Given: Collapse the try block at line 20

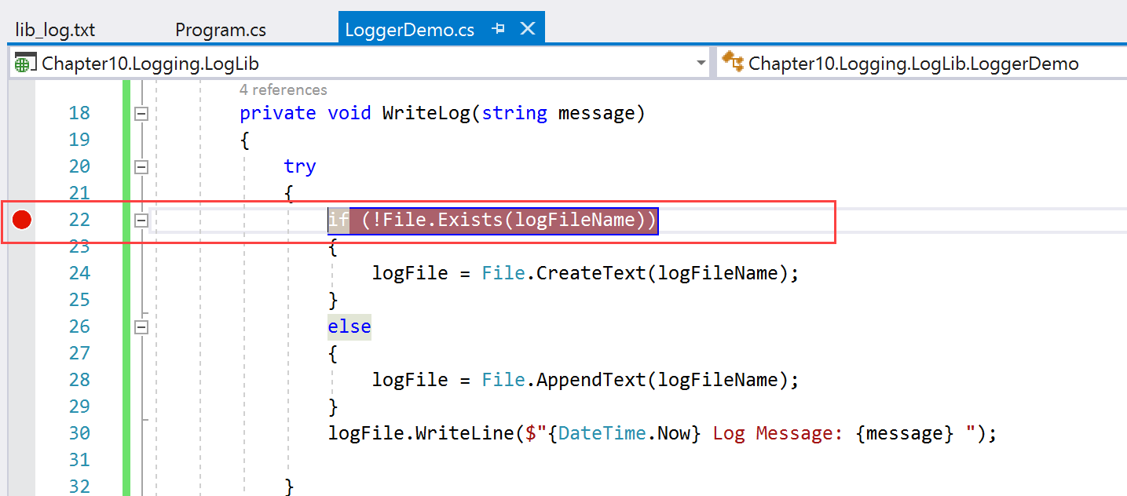Looking at the screenshot, I should click(x=141, y=166).
